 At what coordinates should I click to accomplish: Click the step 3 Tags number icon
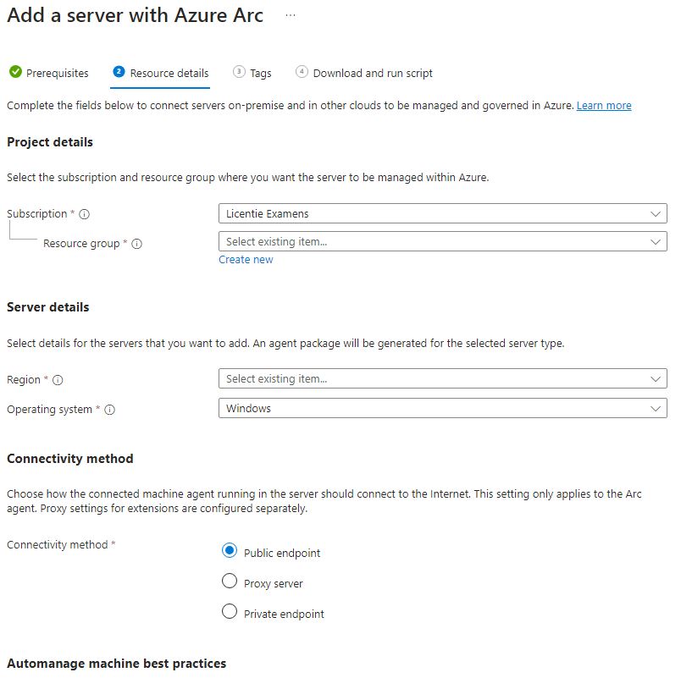[239, 72]
